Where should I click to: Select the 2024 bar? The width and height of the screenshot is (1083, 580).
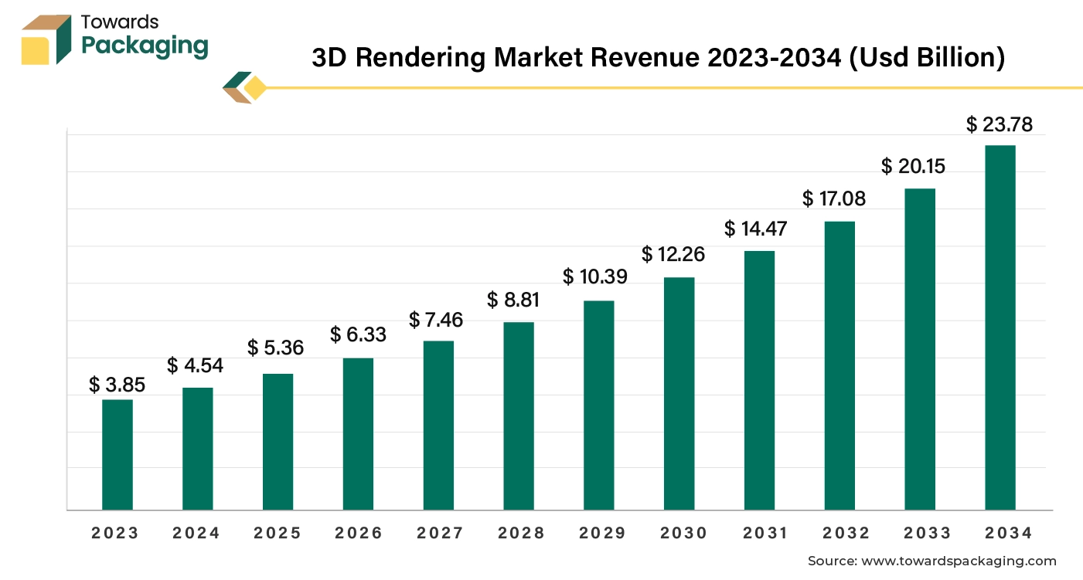(198, 449)
